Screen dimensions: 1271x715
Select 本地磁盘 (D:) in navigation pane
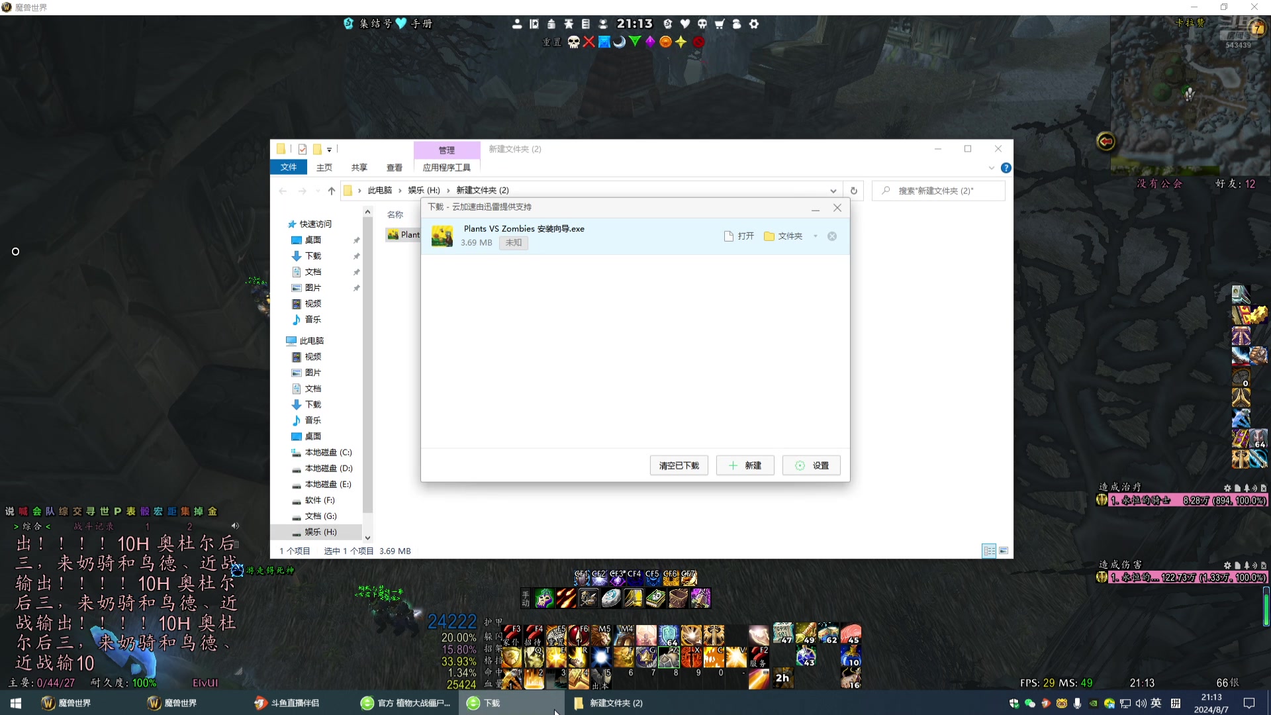click(321, 468)
